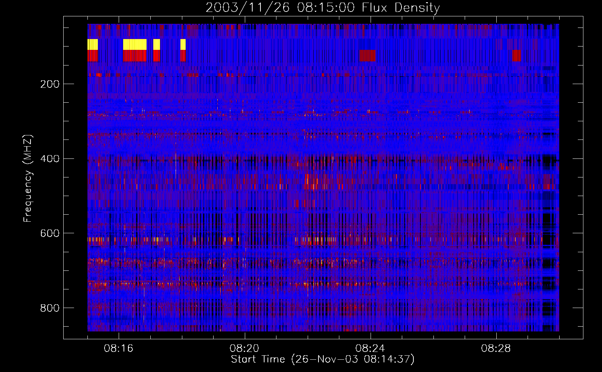Select the 800 frequency tick label
This screenshot has height=372, width=602.
pyautogui.click(x=50, y=308)
